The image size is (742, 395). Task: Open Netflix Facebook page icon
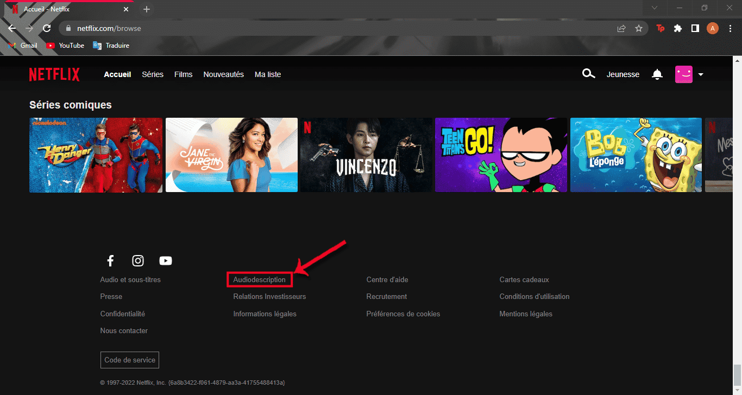tap(110, 261)
